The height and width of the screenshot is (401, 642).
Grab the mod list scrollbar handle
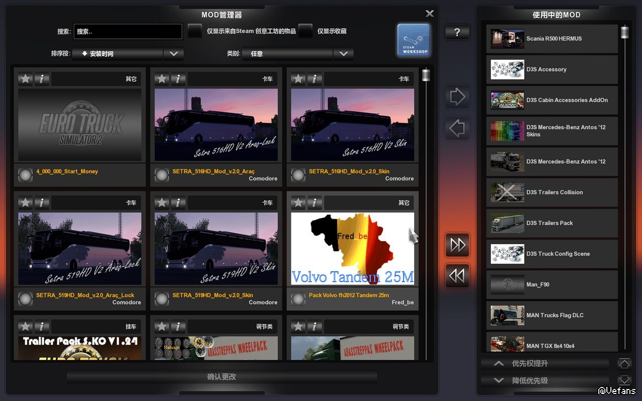426,75
